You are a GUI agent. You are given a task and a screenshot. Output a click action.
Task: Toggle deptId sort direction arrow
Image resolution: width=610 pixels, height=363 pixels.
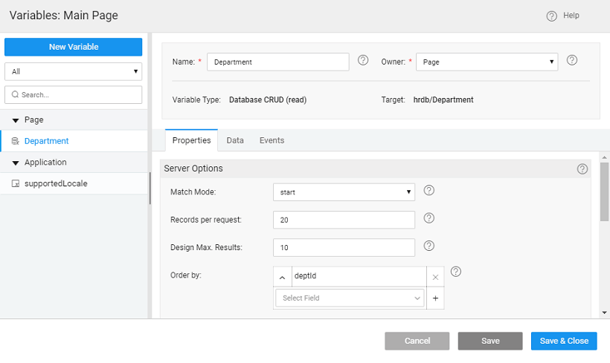[x=282, y=277]
